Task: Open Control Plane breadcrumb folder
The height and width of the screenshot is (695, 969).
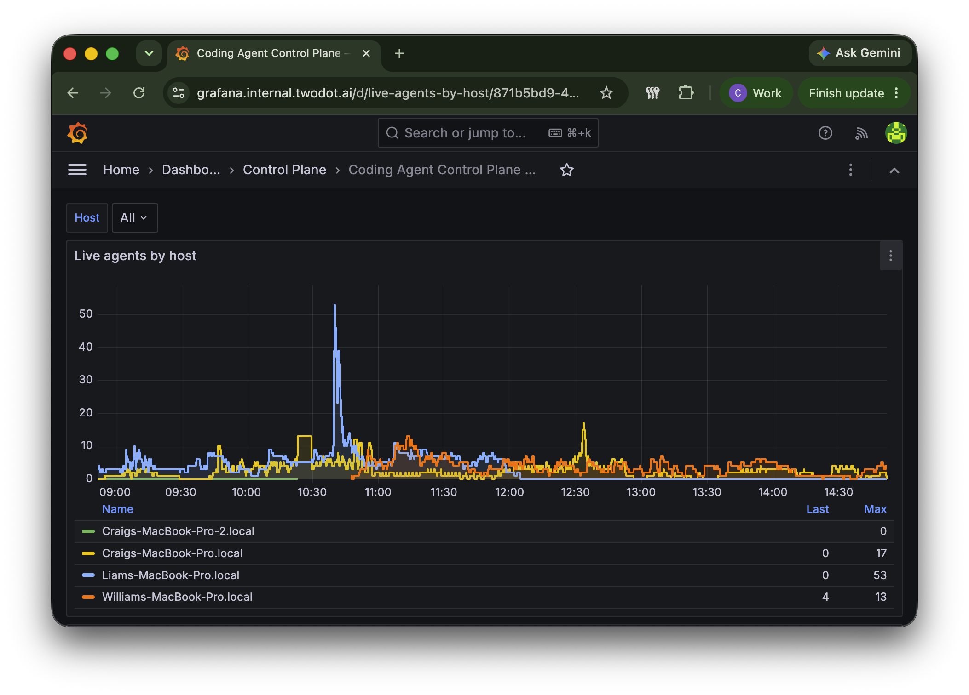Action: [x=284, y=170]
